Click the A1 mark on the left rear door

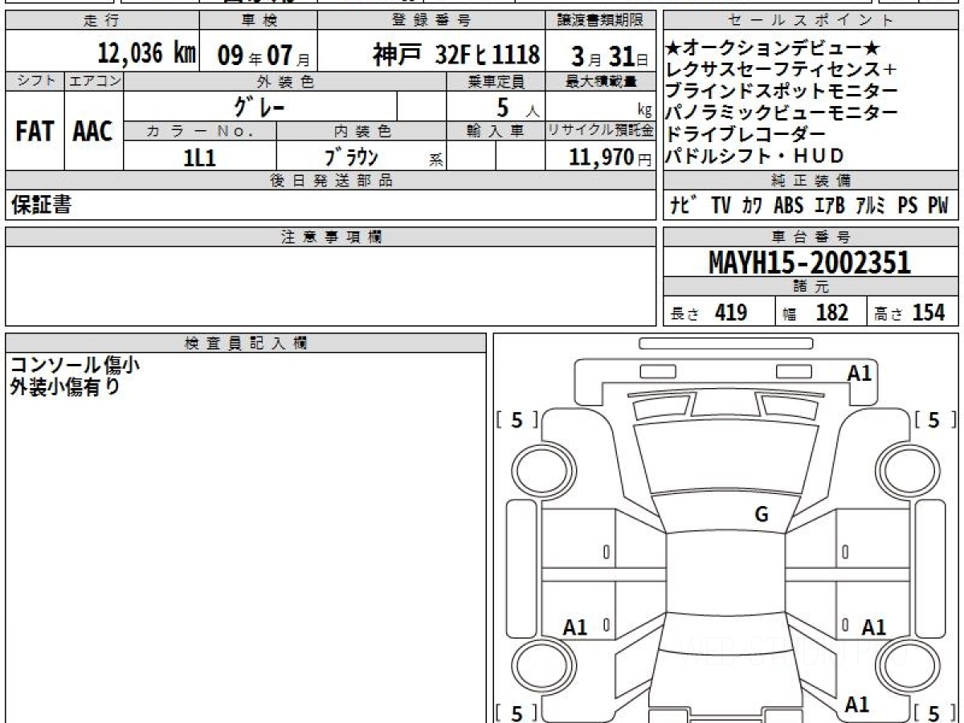[x=575, y=627]
